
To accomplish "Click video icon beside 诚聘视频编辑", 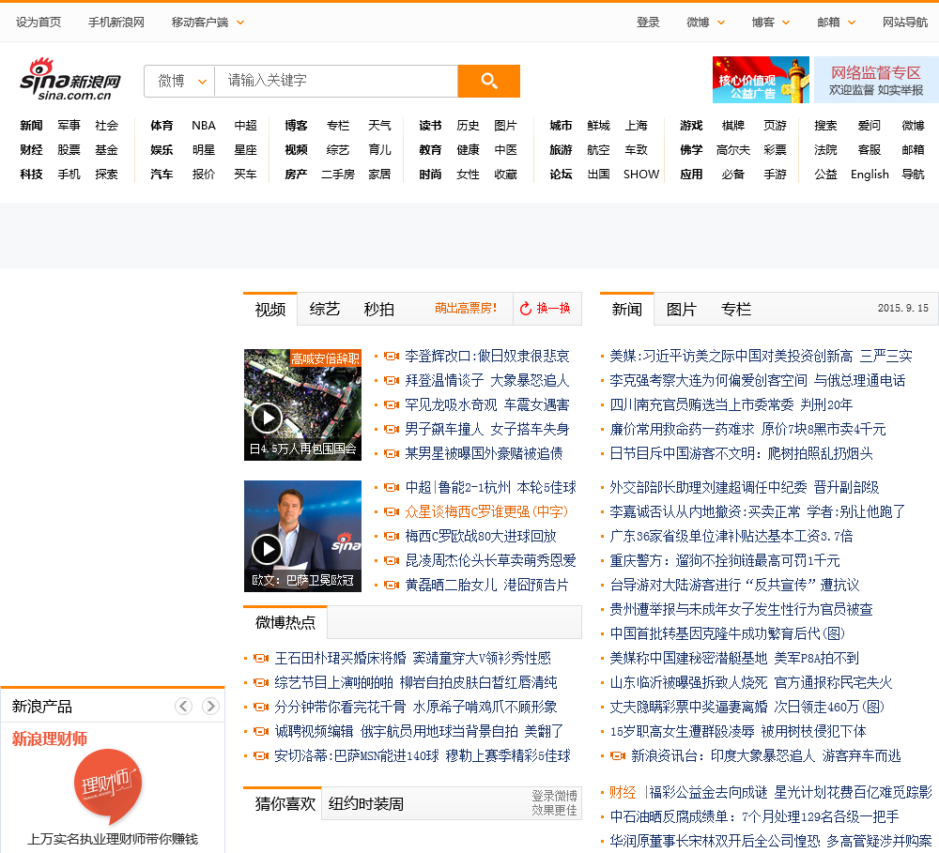I will coord(260,732).
